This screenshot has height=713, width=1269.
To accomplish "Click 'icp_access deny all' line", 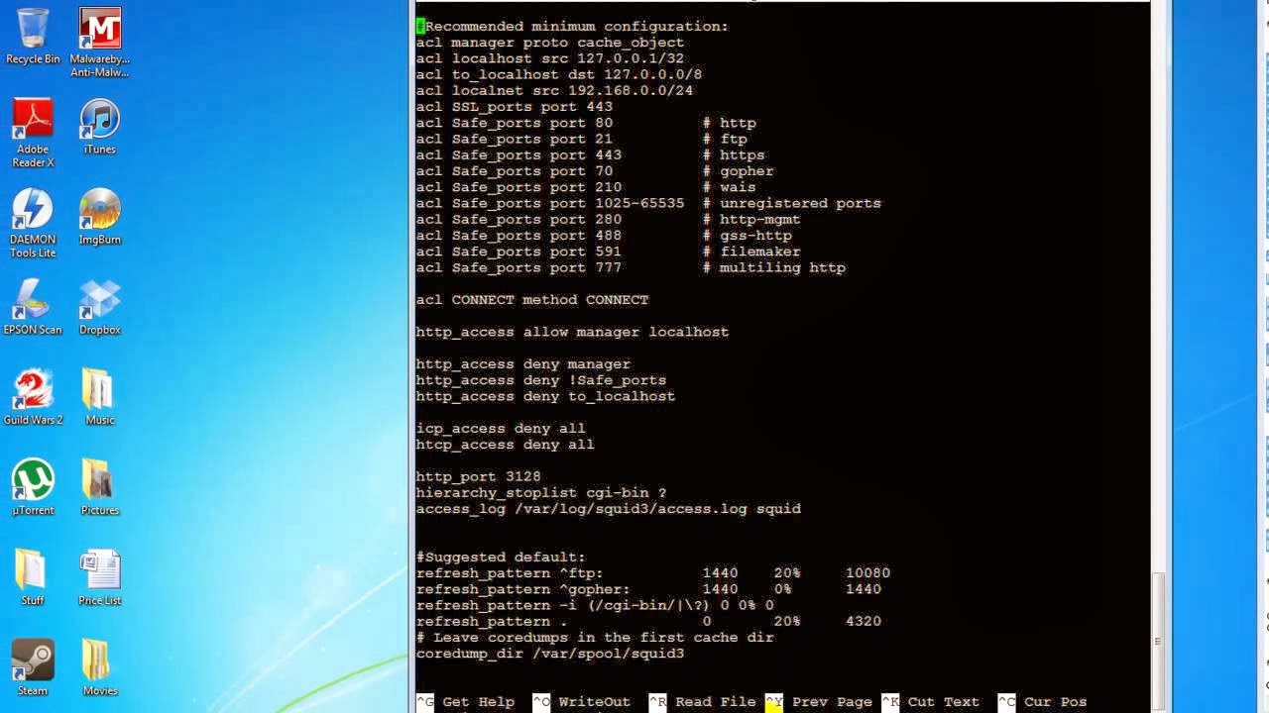I will [x=501, y=429].
